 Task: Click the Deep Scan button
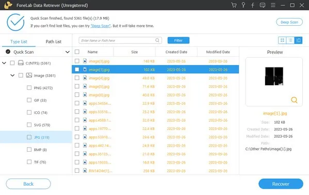(x=289, y=22)
